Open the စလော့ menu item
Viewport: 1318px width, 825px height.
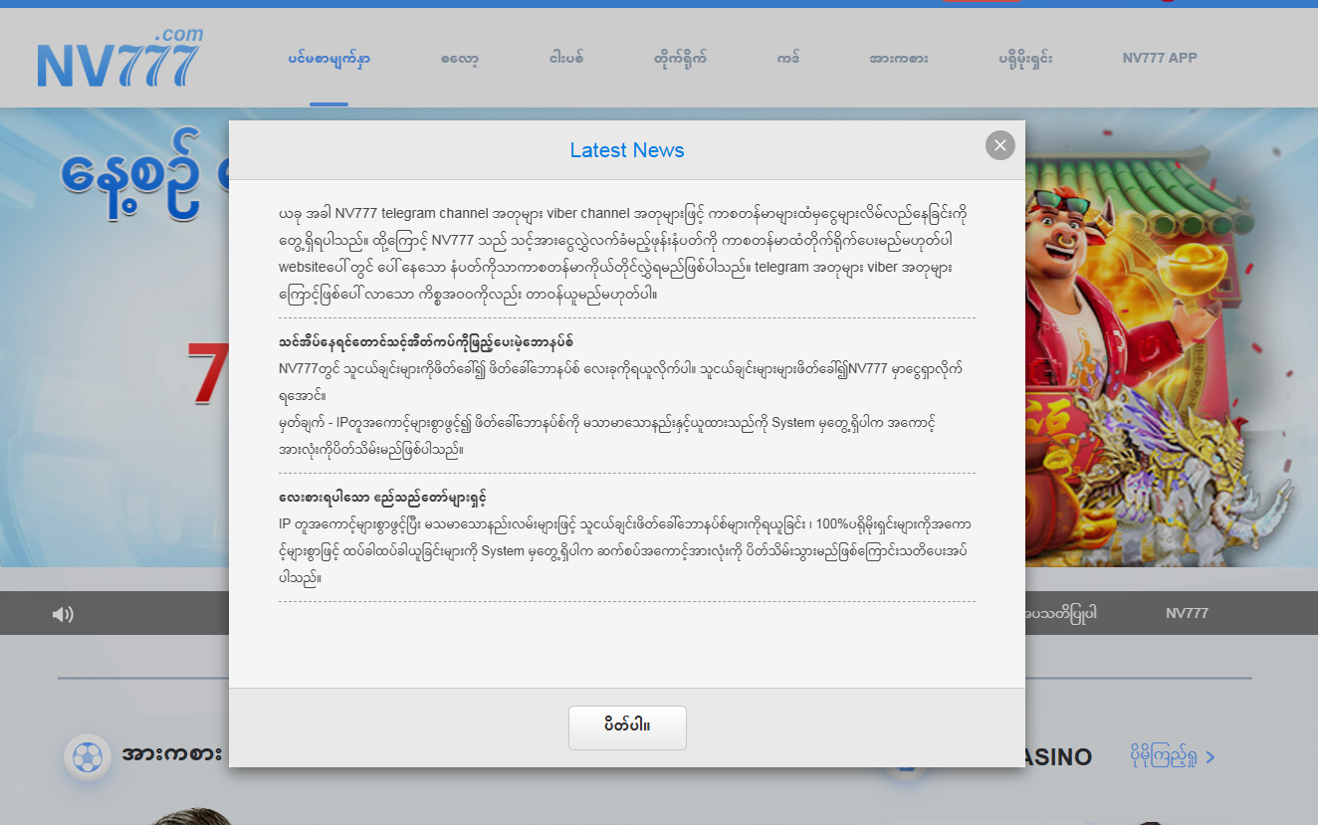coord(459,59)
